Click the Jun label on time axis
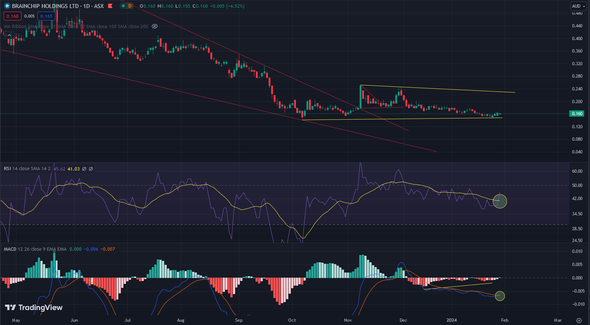This screenshot has height=325, width=590. pyautogui.click(x=74, y=320)
